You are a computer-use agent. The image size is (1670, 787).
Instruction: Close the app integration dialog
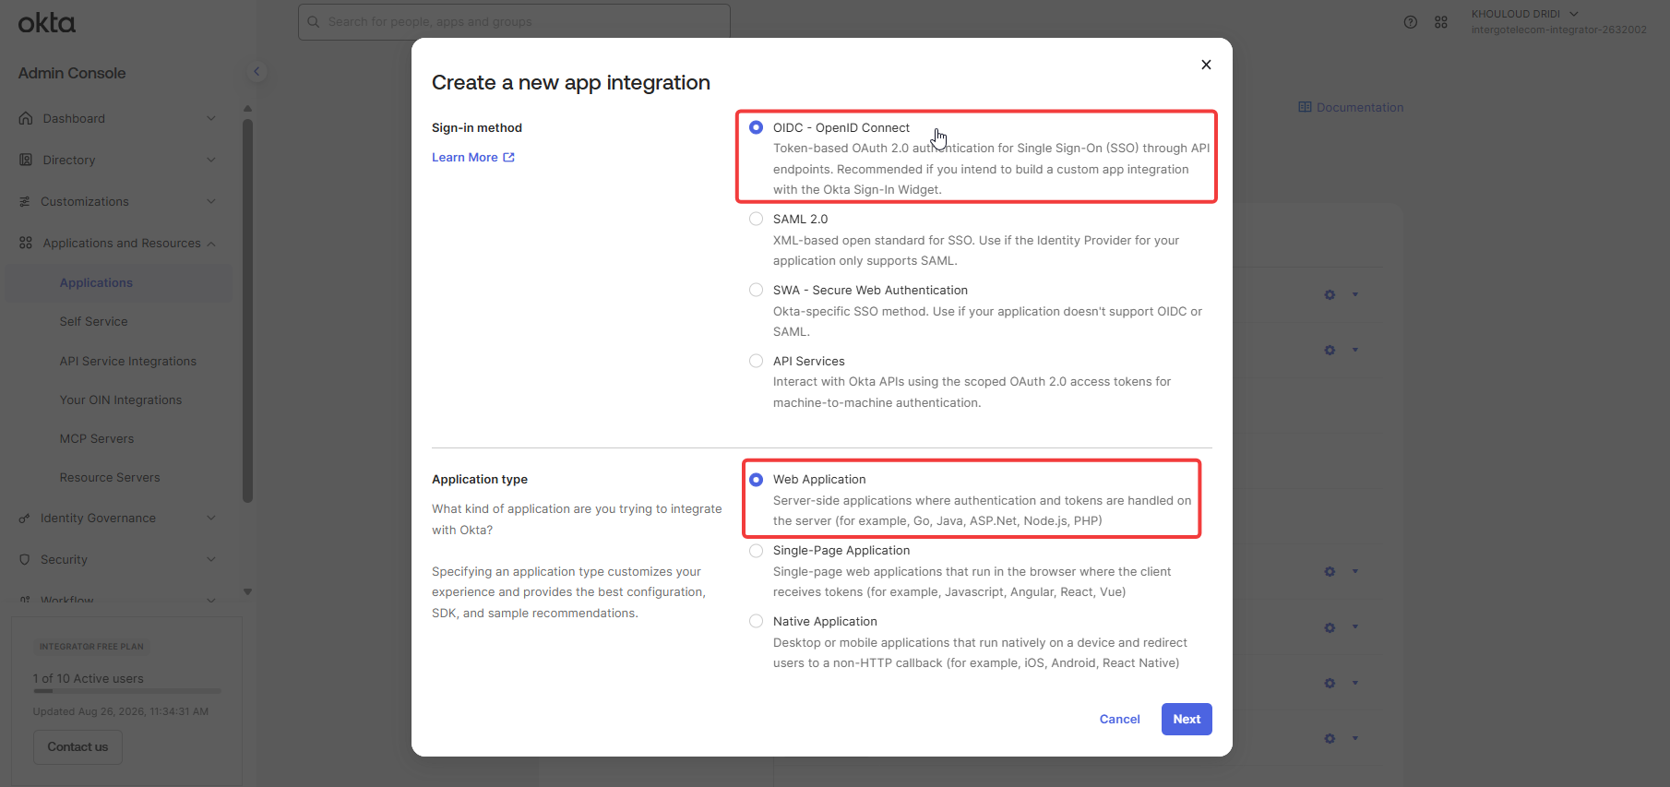pyautogui.click(x=1206, y=65)
